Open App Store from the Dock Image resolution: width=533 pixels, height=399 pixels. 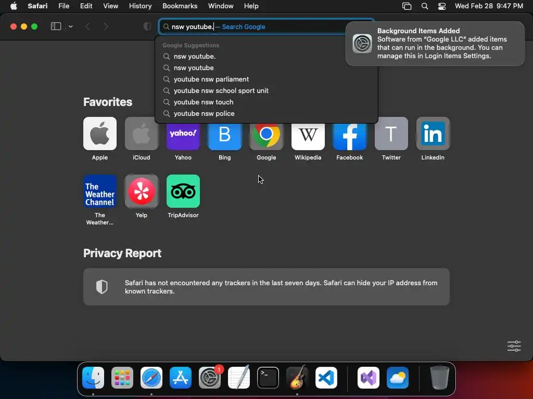pos(181,378)
